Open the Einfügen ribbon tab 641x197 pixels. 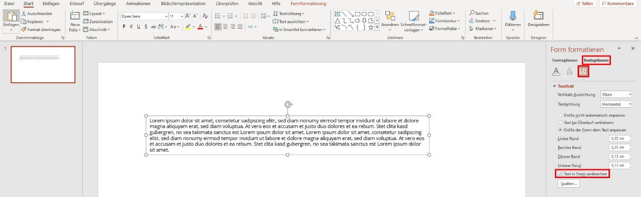point(51,4)
